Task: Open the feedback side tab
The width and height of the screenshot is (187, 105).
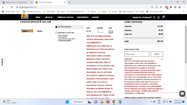Action: point(2,62)
